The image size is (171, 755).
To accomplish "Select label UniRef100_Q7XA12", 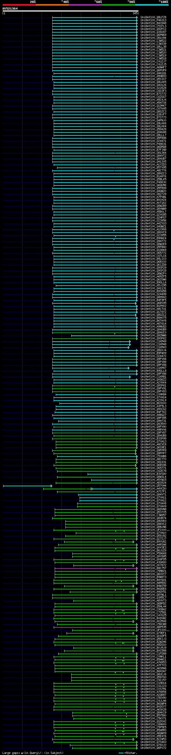I will 153,500.
